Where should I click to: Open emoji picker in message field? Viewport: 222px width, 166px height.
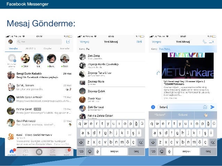point(205,107)
